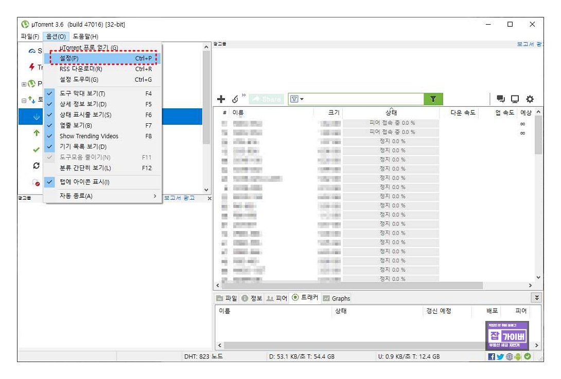Sort torrents by 상태 column header
The height and width of the screenshot is (379, 561).
[x=391, y=112]
